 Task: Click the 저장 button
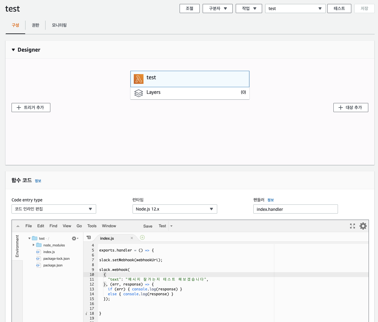tap(364, 9)
